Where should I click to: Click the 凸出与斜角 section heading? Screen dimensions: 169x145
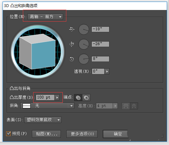pos(20,88)
